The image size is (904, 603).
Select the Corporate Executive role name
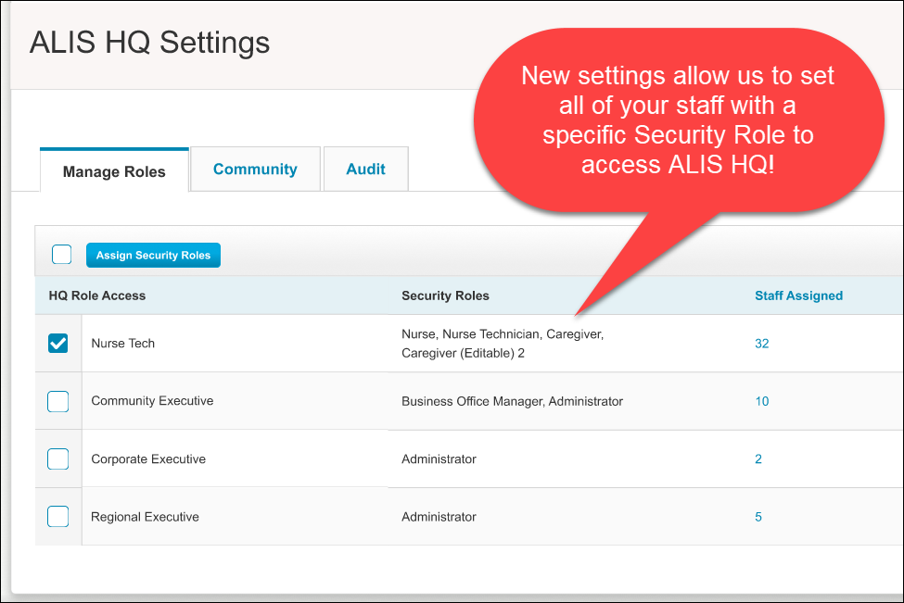[148, 459]
